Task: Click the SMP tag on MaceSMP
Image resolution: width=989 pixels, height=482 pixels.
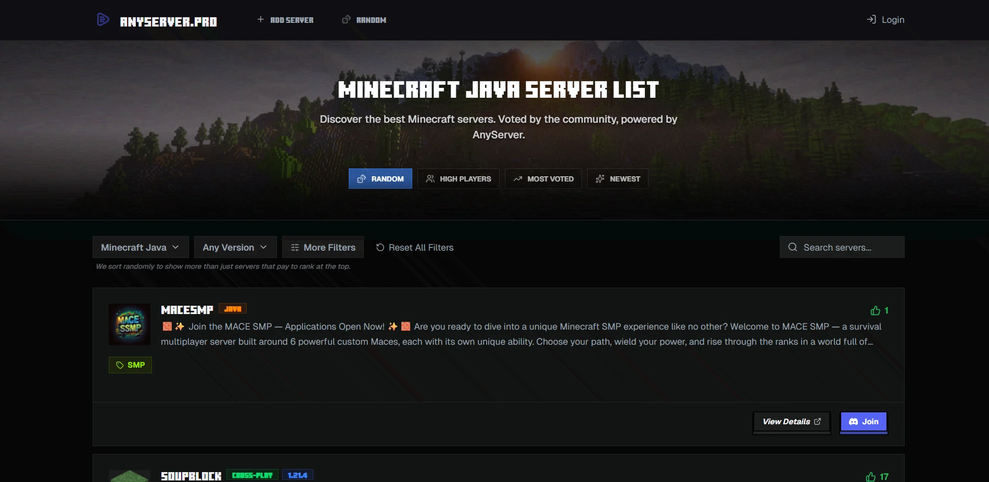Action: 130,365
